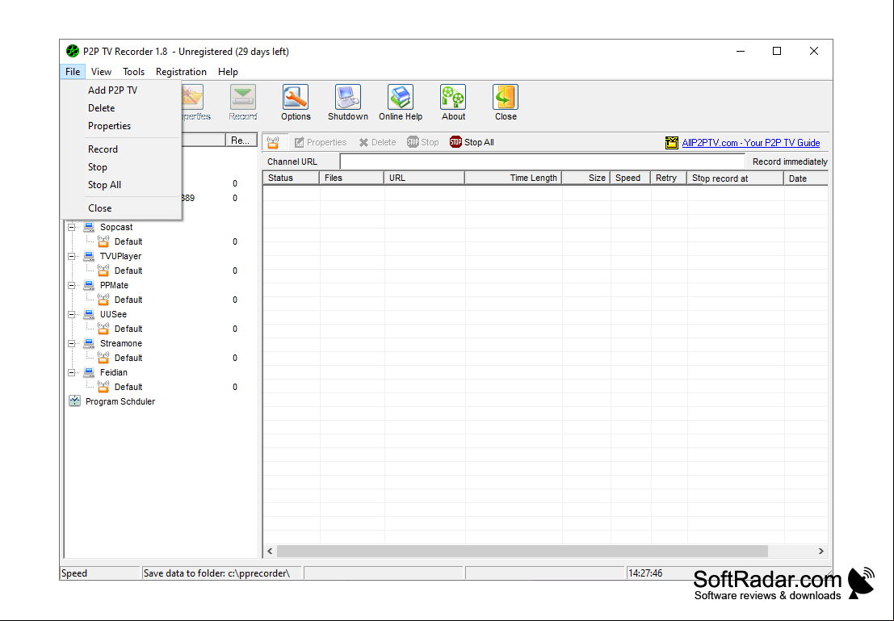The height and width of the screenshot is (621, 894).
Task: Select the Sopcast computer icon in tree
Action: tap(89, 227)
